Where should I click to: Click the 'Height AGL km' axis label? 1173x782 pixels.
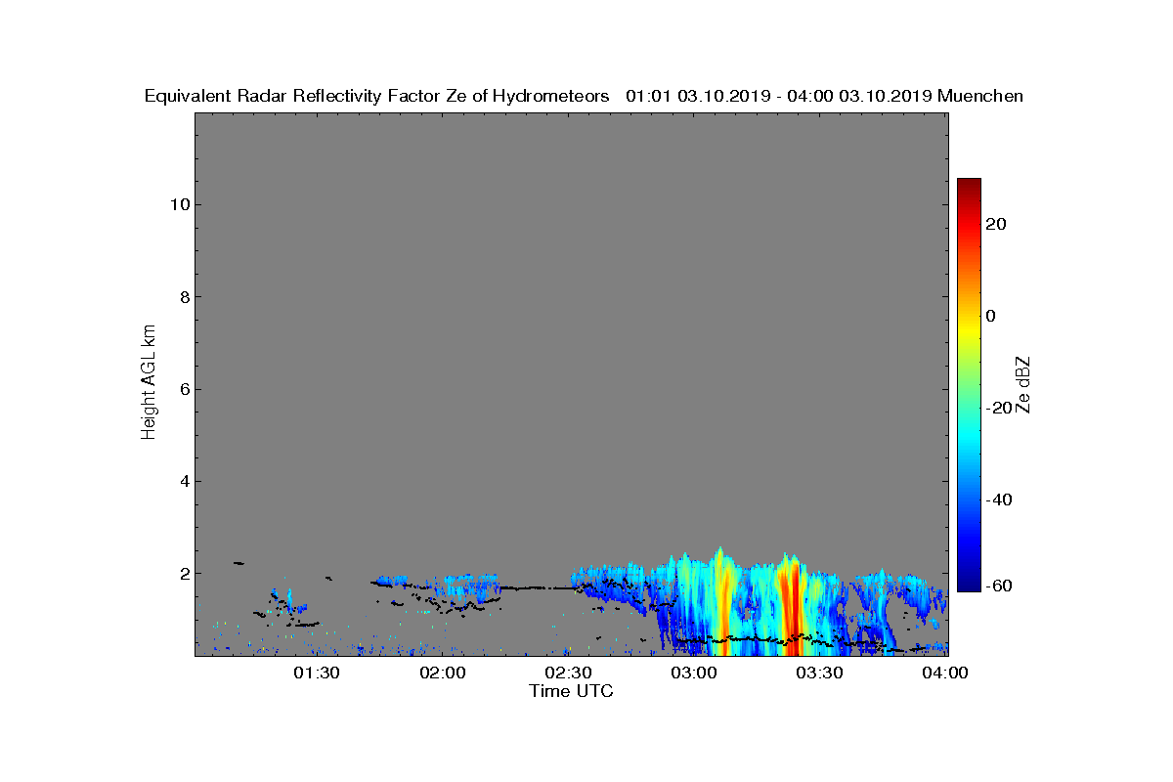tap(149, 384)
